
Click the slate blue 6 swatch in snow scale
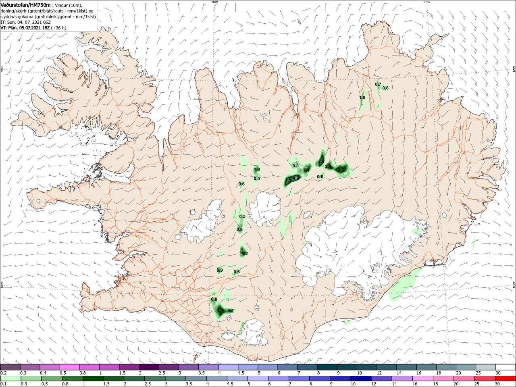coord(287,367)
